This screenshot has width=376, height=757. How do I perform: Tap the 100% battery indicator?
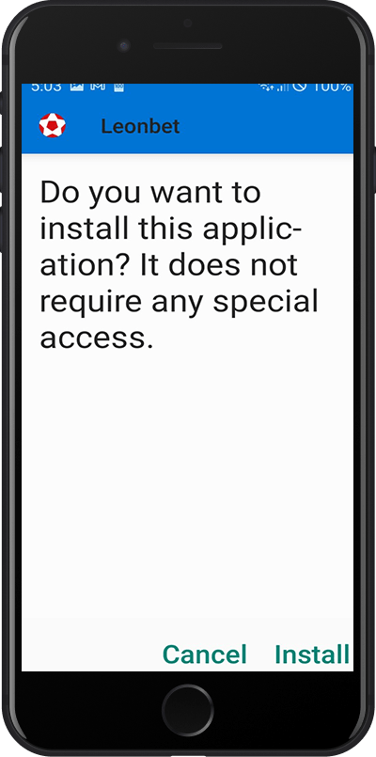pyautogui.click(x=332, y=87)
